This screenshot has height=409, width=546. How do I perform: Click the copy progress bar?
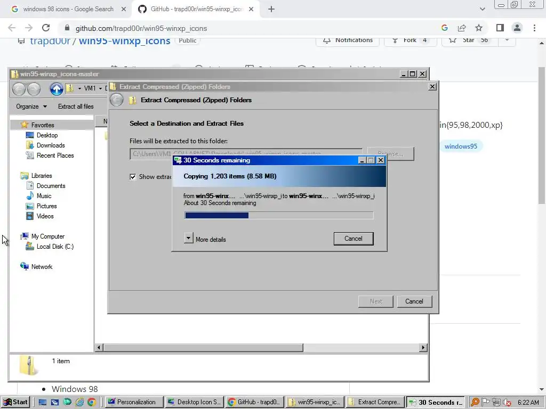point(279,216)
